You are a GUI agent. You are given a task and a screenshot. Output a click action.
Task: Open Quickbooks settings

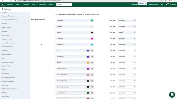tap(5, 74)
